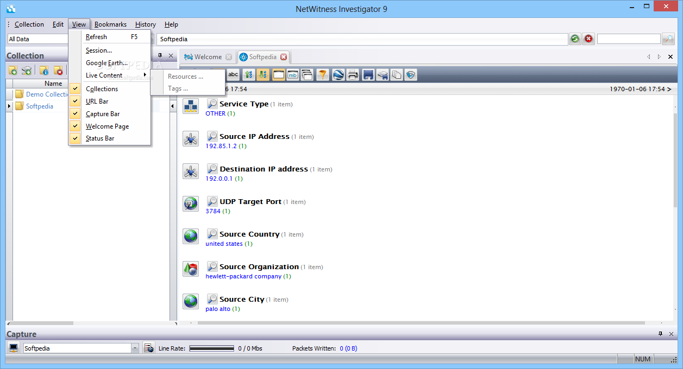Click green refresh button beside URL bar

point(575,39)
